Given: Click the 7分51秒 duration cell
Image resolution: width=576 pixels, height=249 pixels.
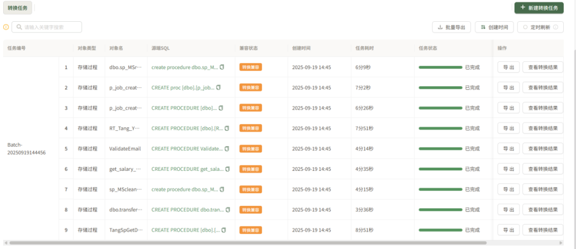Looking at the screenshot, I should (364, 128).
